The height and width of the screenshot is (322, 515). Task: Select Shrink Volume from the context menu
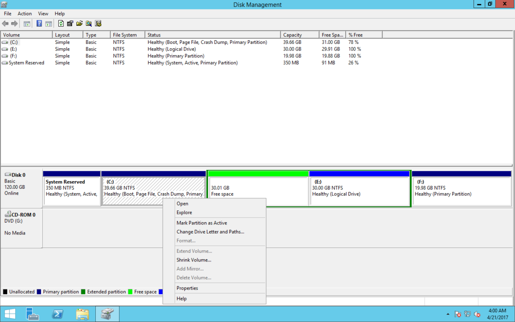(x=194, y=260)
